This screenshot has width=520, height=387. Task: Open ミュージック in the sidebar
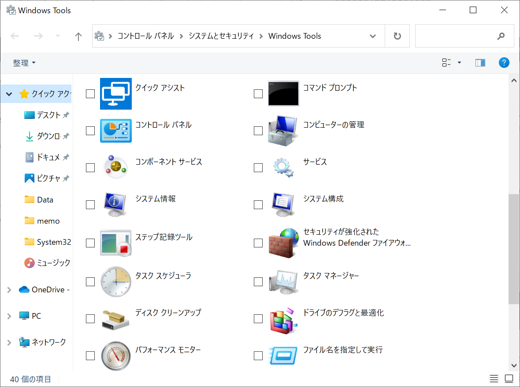click(48, 263)
